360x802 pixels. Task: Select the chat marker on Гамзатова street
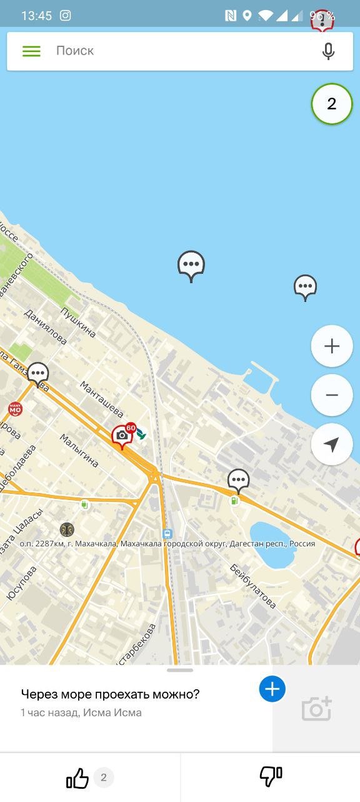pyautogui.click(x=38, y=375)
